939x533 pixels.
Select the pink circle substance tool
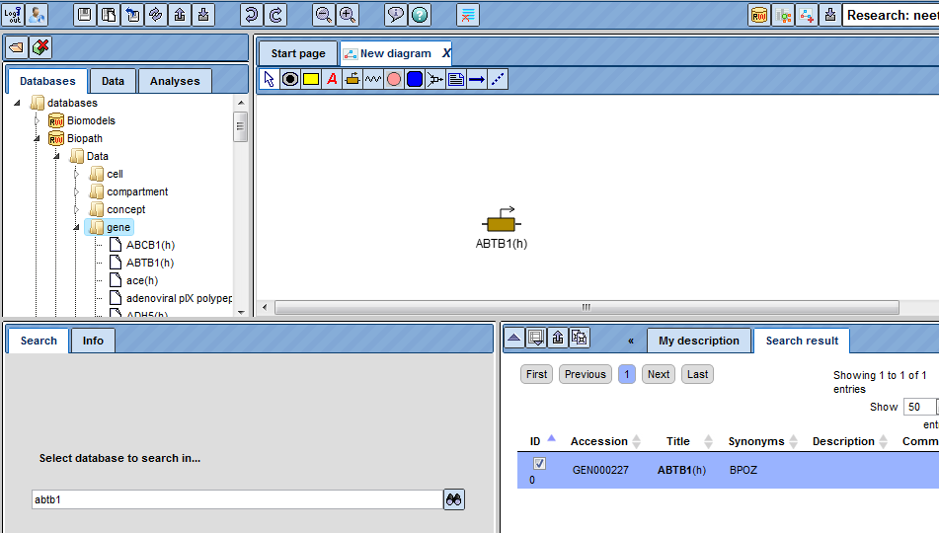(393, 79)
